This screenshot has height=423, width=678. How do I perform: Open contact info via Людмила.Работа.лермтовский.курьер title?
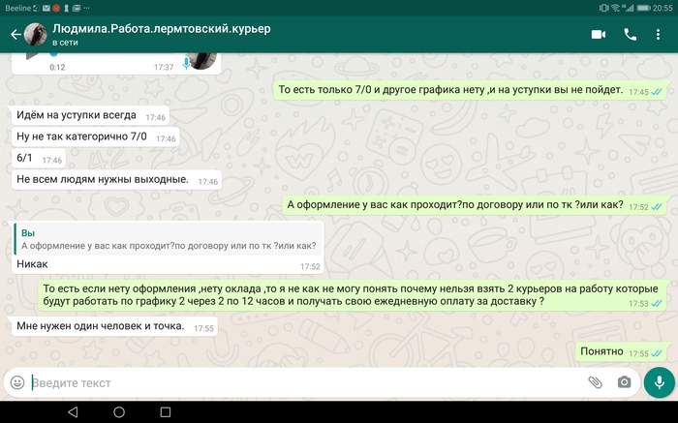click(x=161, y=29)
